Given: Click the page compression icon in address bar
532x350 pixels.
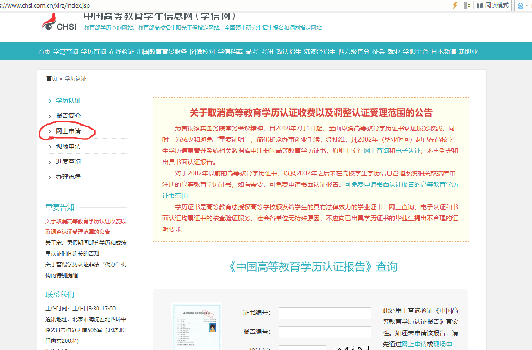Looking at the screenshot, I should coord(467,5).
